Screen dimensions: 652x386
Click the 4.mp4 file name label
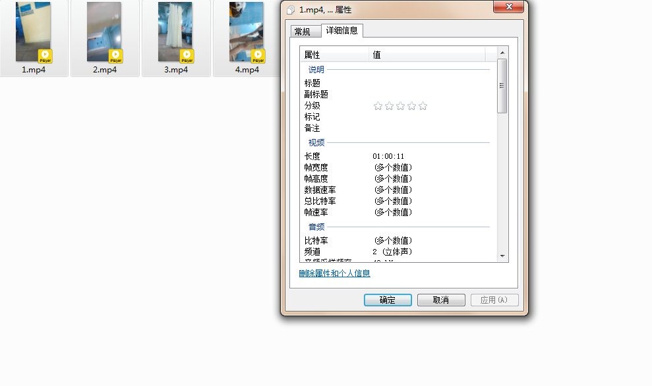tap(247, 70)
